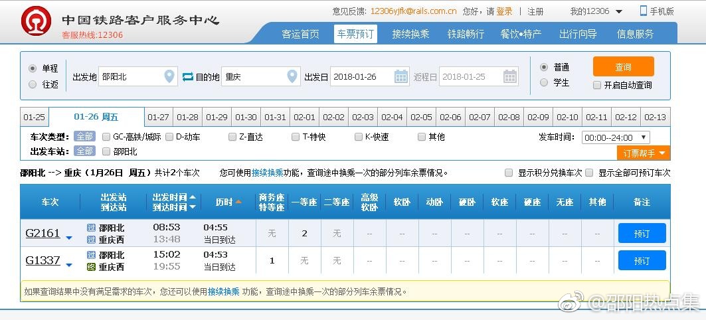Select 单程 one-way radio button
The width and height of the screenshot is (706, 320).
33,68
